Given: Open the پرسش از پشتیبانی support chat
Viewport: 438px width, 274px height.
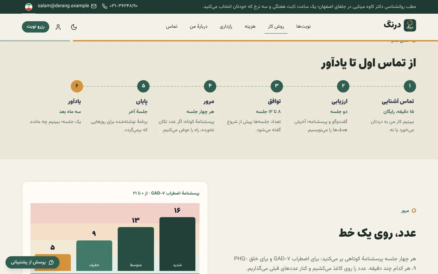Looking at the screenshot, I should coord(33,262).
